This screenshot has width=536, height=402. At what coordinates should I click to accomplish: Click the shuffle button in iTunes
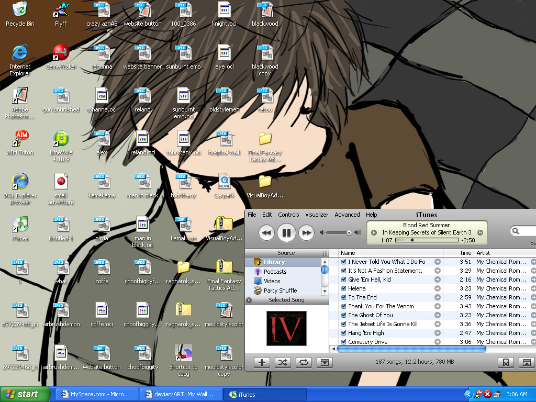tap(283, 362)
